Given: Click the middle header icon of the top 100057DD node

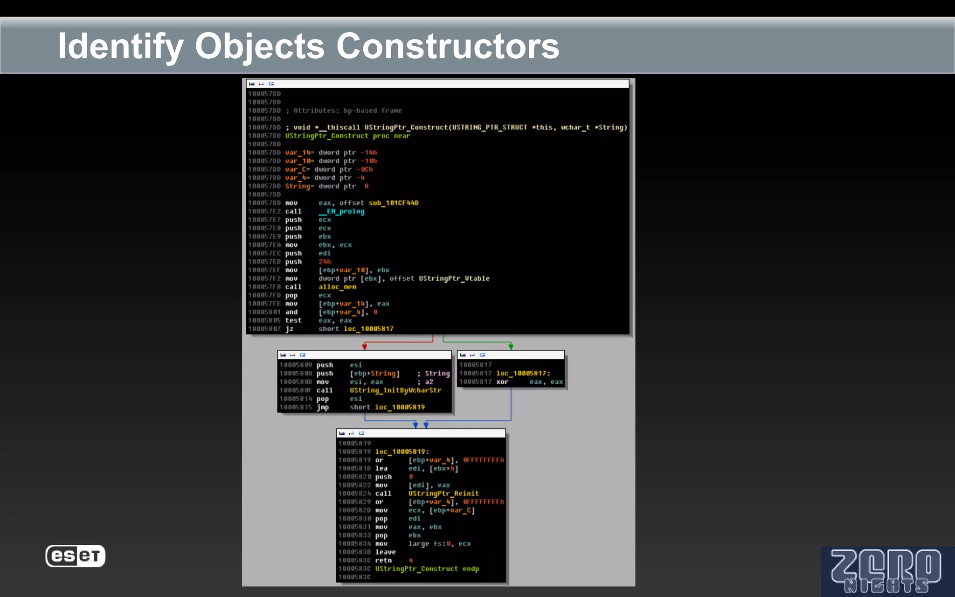Looking at the screenshot, I should click(x=261, y=84).
